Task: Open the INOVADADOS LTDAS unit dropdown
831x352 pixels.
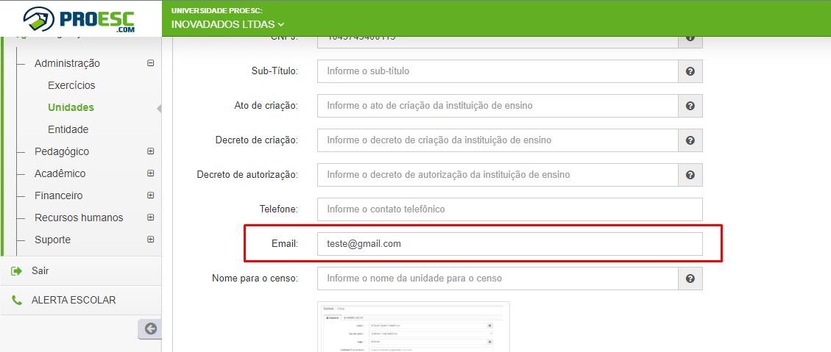Action: 228,24
